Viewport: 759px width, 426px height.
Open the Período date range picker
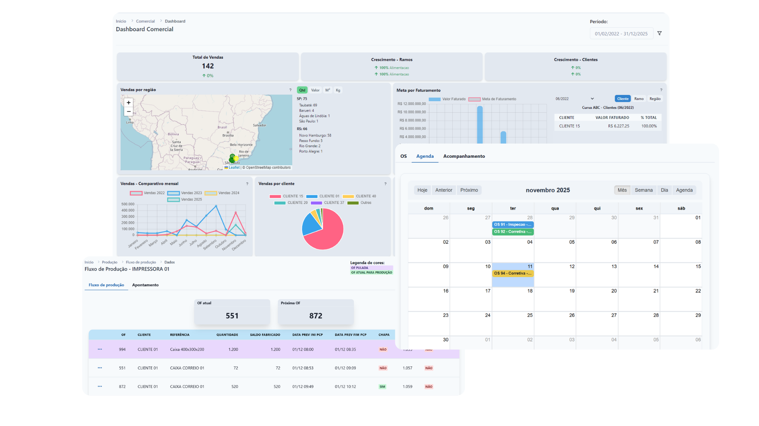[621, 34]
